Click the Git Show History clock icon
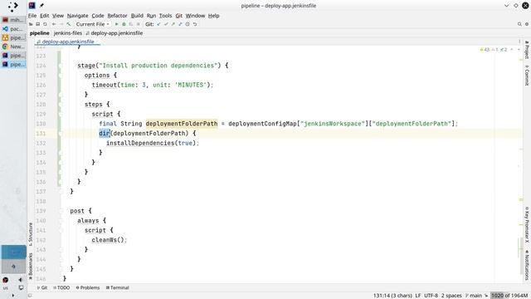Image resolution: width=531 pixels, height=299 pixels. (188, 24)
